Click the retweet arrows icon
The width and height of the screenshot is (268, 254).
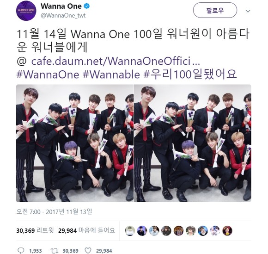[55, 251]
